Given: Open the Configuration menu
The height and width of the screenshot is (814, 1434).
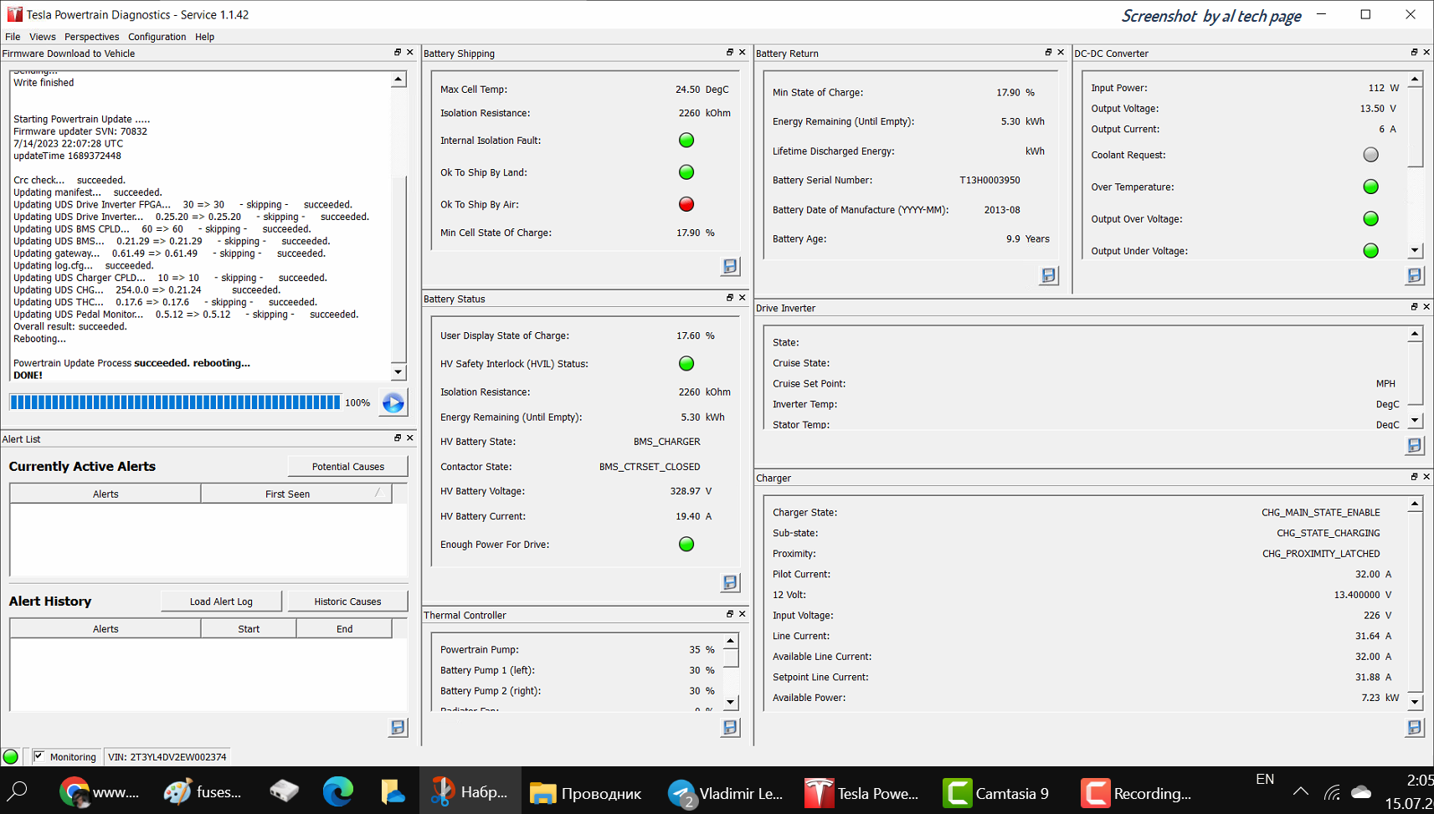Looking at the screenshot, I should click(x=157, y=37).
